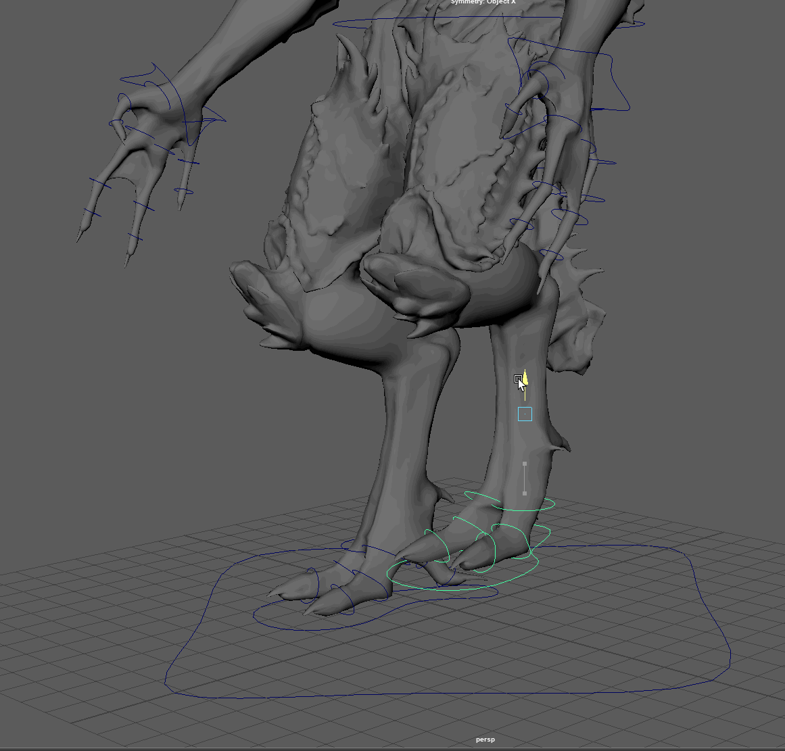Click the 'Symmetry: Object X' label

[x=483, y=2]
